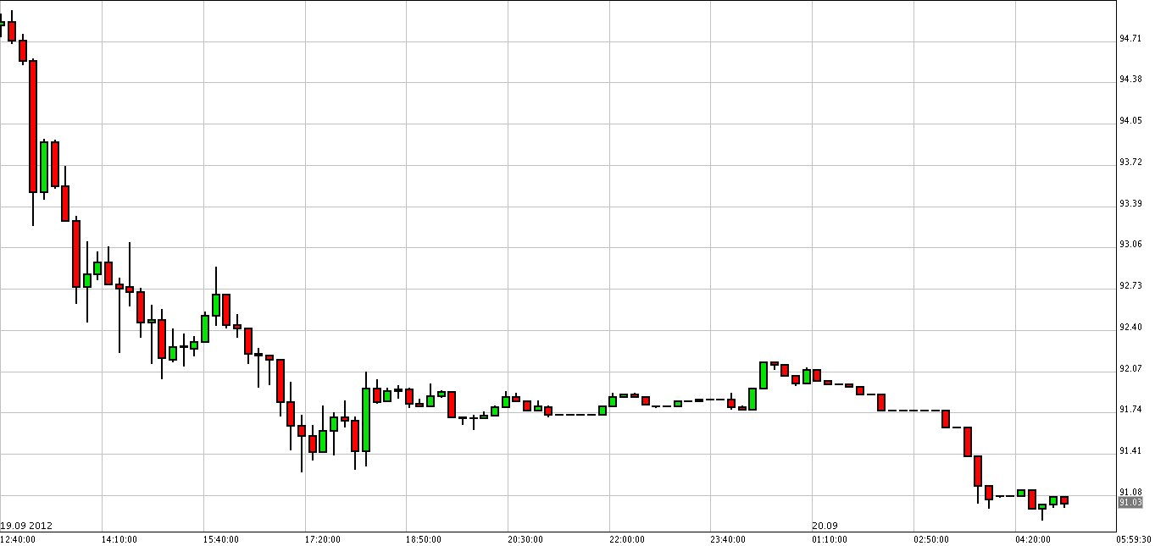Click the 91.74 price axis label
This screenshot has height=546, width=1155.
[1130, 410]
